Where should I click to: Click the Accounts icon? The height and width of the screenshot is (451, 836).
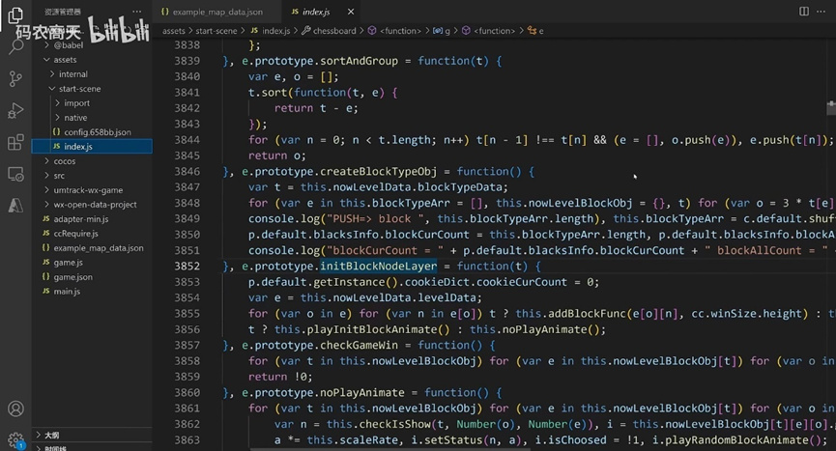(x=15, y=409)
